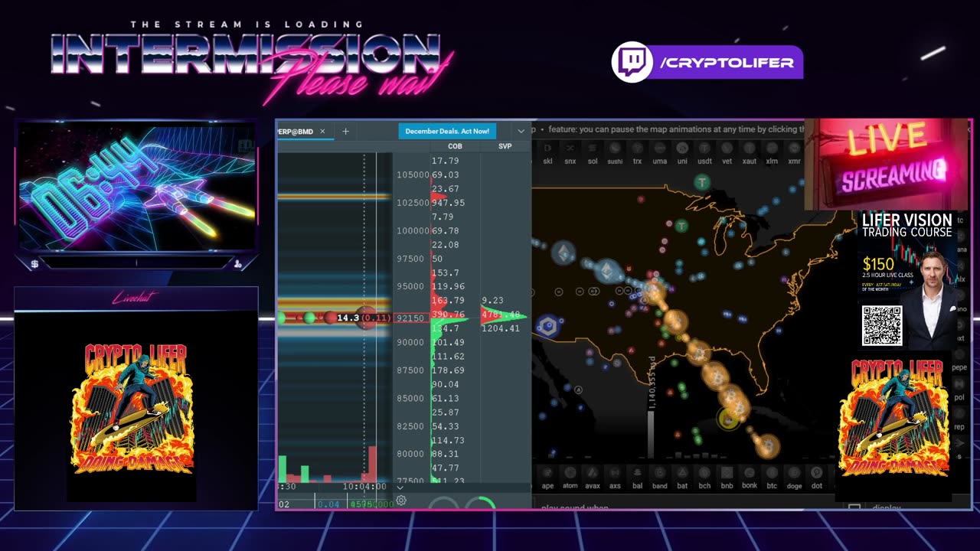Click the dollar icon under countdown
980x551 pixels.
coord(34,264)
